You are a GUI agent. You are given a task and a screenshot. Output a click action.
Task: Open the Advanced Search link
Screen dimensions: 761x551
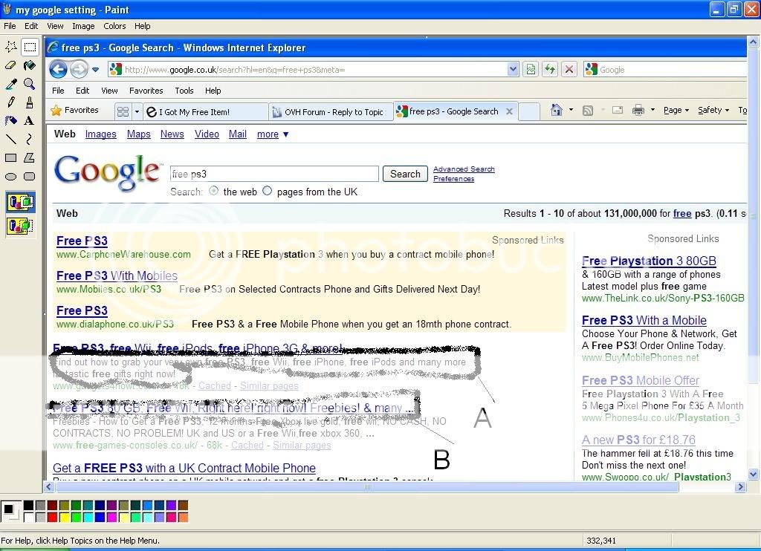464,169
